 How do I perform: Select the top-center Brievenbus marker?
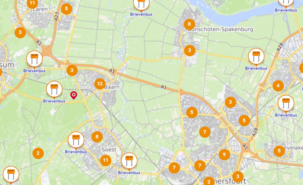[x=141, y=4]
